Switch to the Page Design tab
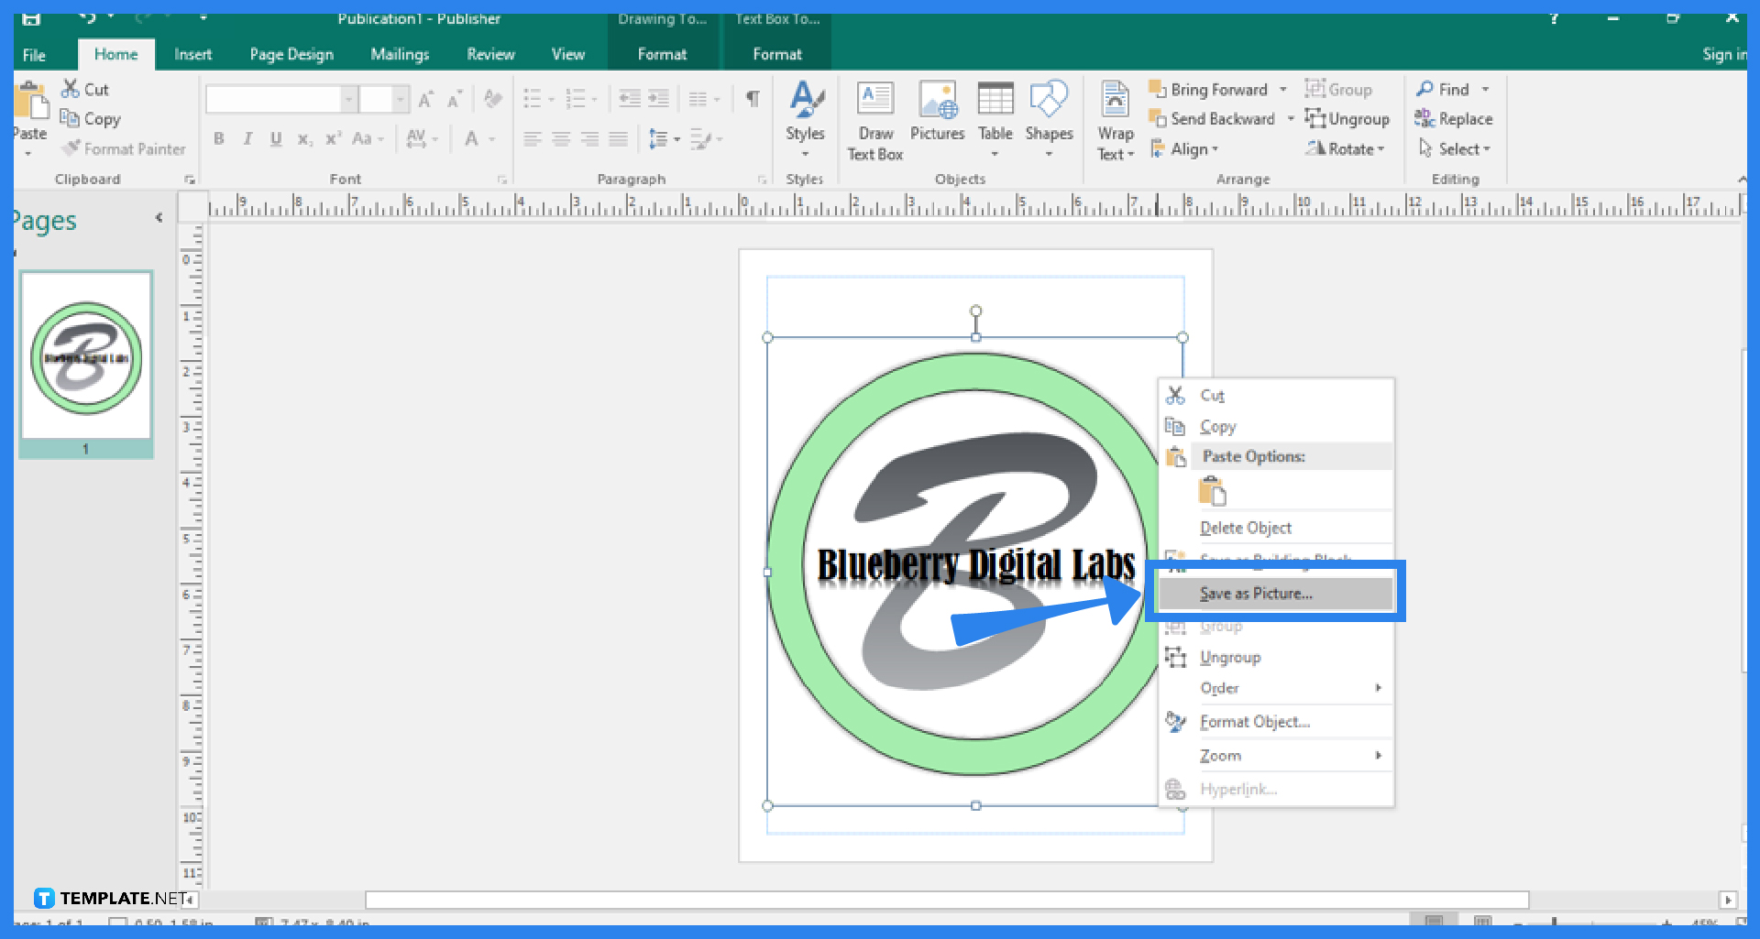 (291, 54)
